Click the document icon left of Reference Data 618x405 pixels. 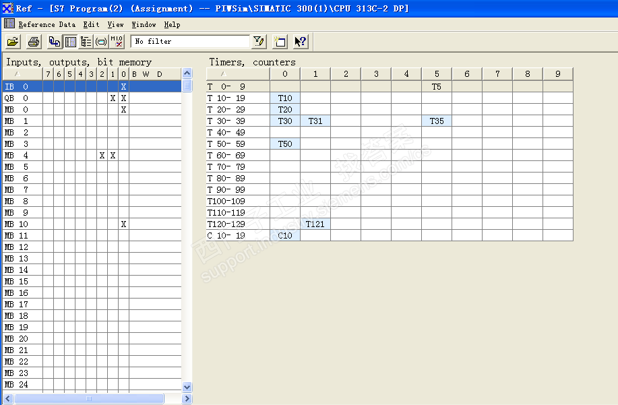tap(9, 24)
